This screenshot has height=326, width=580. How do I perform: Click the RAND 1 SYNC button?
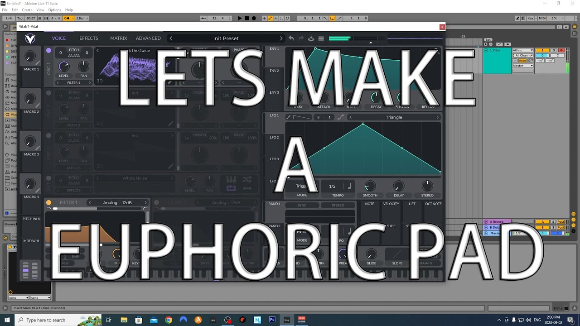[302, 205]
